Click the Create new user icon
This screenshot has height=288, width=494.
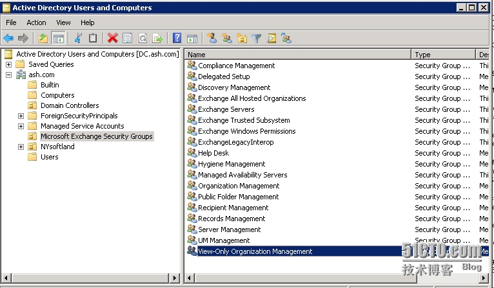tap(212, 38)
